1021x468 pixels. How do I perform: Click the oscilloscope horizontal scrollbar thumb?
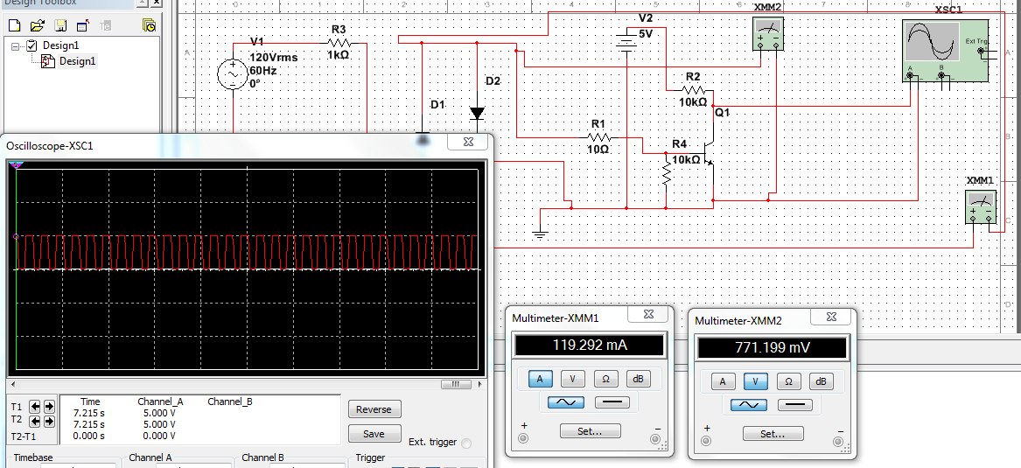(x=457, y=384)
